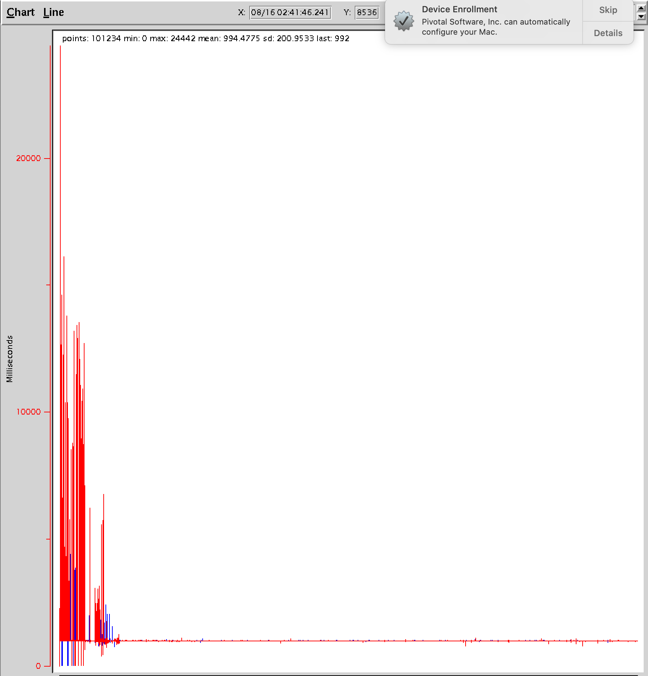The height and width of the screenshot is (676, 648).
Task: Click the points statistics summary line
Action: click(206, 38)
